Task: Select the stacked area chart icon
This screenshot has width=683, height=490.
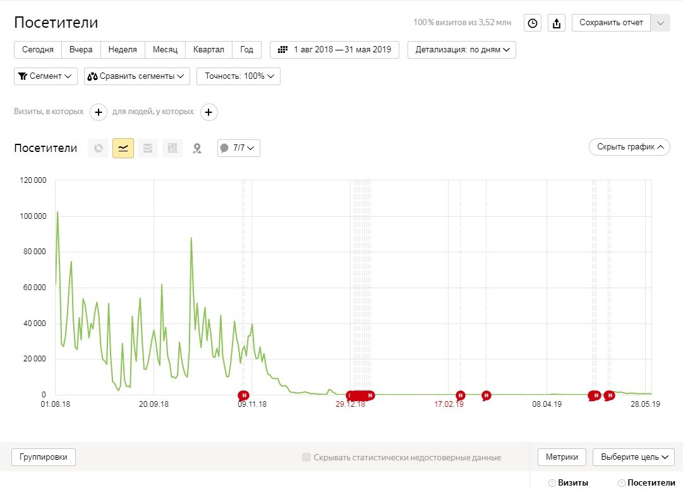Action: click(148, 148)
